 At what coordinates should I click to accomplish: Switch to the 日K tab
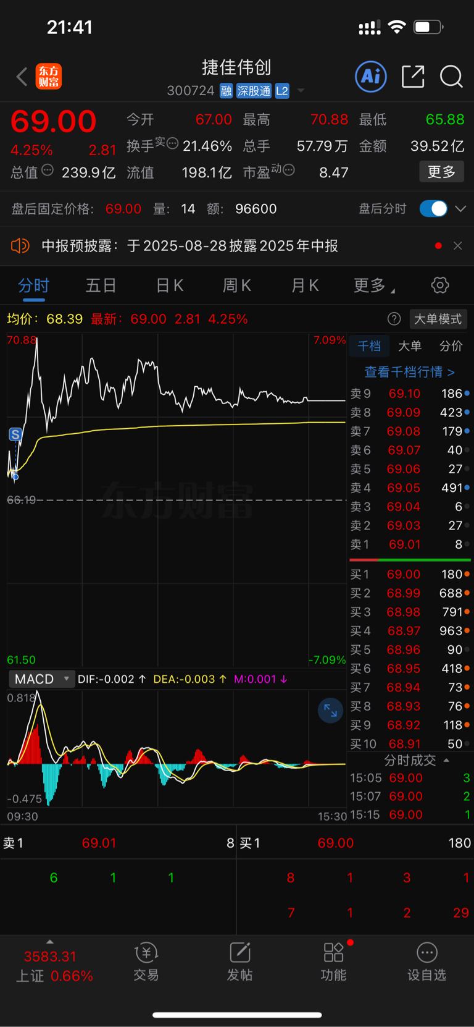[x=170, y=285]
